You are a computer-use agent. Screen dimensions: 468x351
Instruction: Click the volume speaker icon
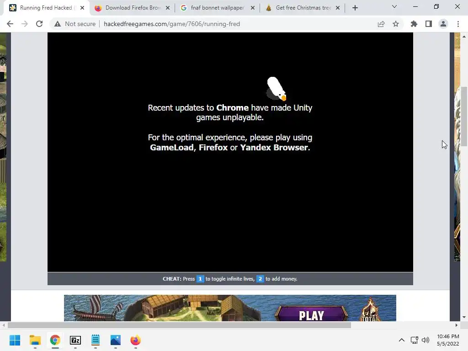coord(425,340)
